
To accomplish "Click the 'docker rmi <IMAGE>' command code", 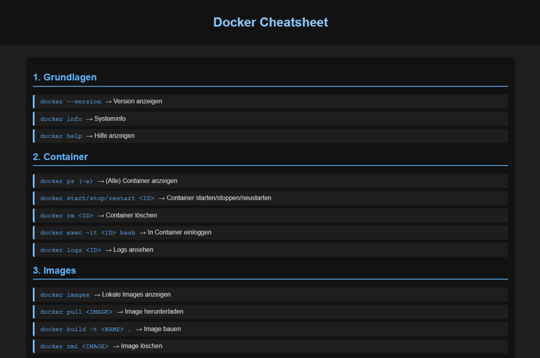I will click(74, 346).
